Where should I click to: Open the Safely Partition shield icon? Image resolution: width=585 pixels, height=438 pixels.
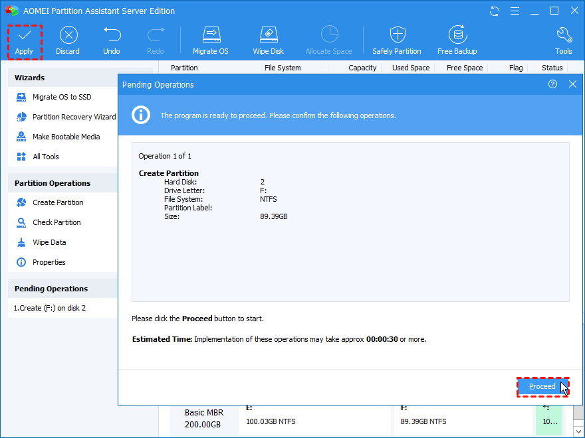point(398,35)
